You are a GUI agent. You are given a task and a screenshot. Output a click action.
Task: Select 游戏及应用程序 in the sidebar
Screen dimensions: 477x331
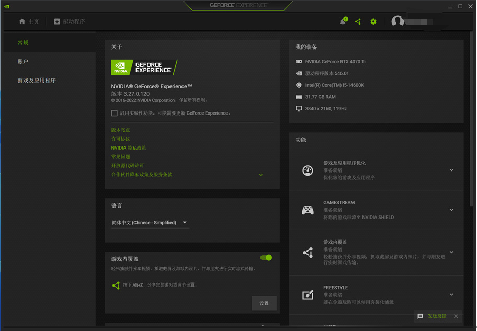(x=50, y=81)
